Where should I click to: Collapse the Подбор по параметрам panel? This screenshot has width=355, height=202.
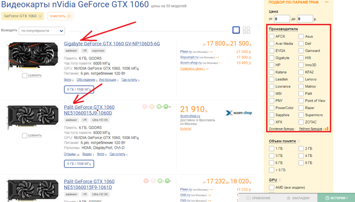(x=327, y=2)
